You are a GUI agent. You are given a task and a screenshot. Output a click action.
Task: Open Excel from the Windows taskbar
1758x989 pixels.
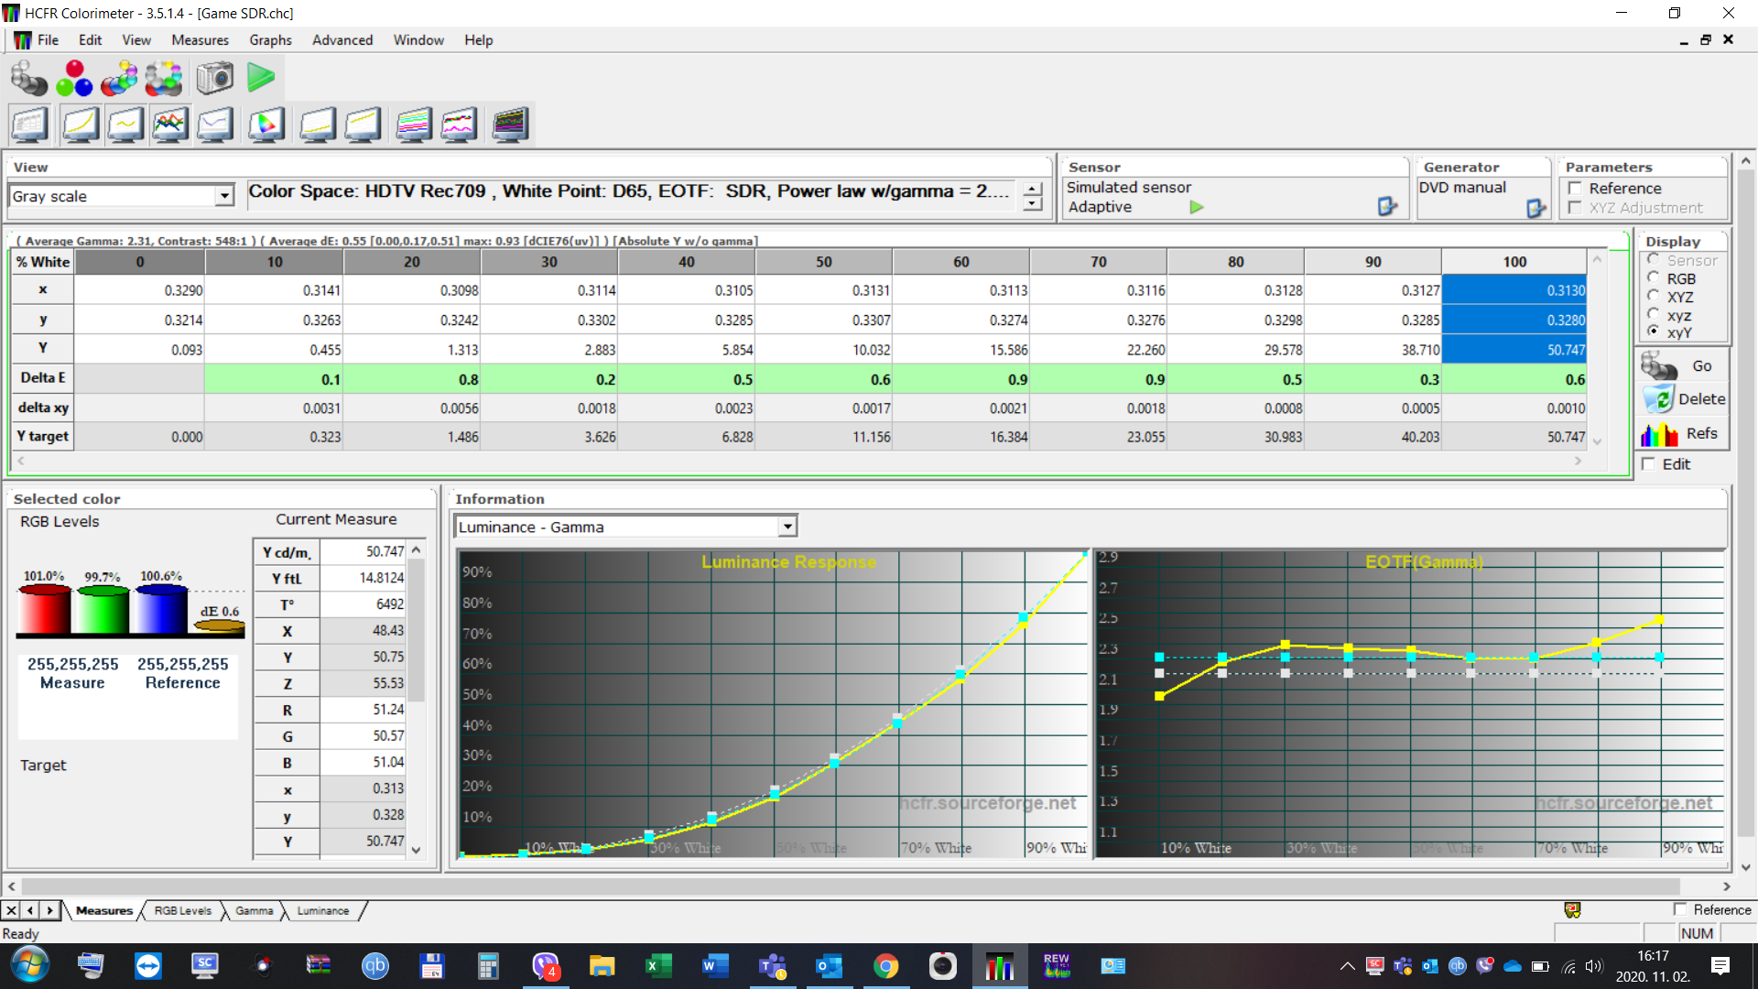click(x=658, y=966)
